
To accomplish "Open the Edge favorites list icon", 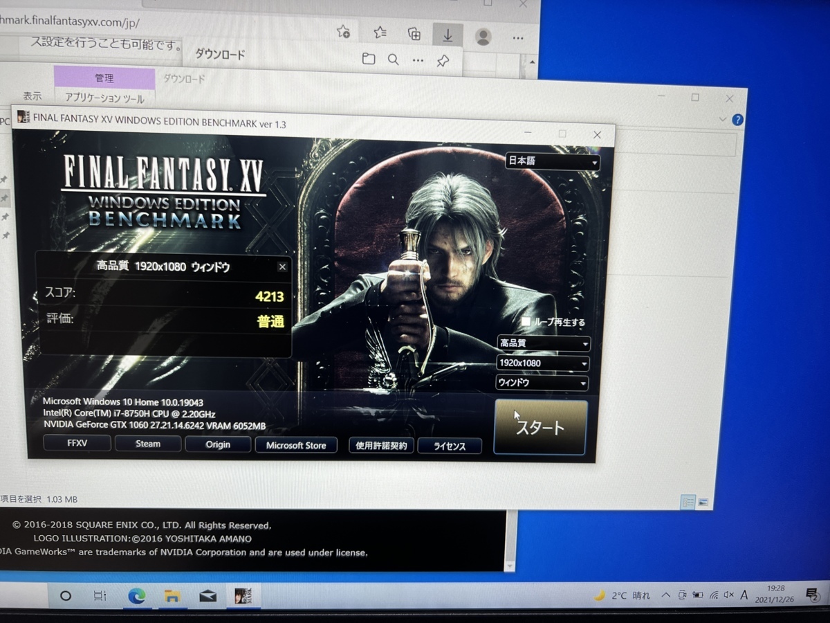I will point(380,32).
